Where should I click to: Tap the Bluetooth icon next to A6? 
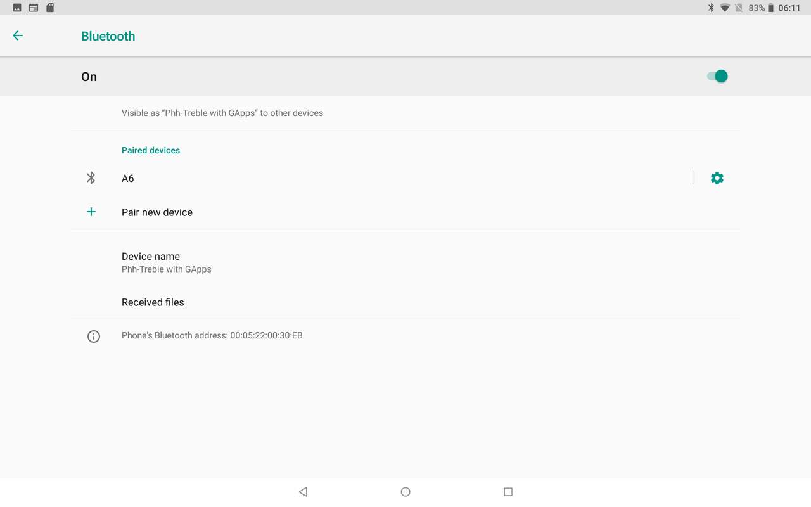pyautogui.click(x=91, y=178)
